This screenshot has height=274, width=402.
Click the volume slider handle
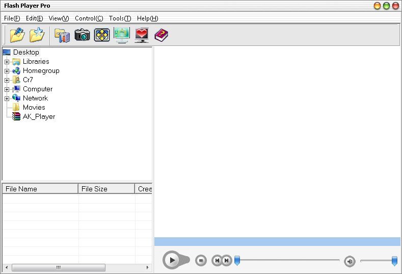[x=394, y=261]
